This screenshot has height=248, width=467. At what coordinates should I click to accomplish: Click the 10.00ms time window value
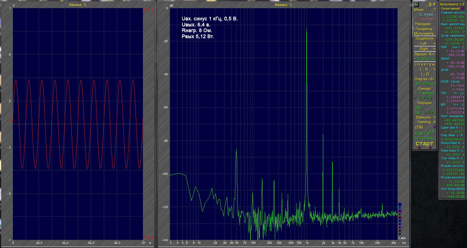pos(425,83)
